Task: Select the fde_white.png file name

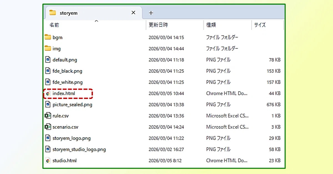Action: point(67,82)
